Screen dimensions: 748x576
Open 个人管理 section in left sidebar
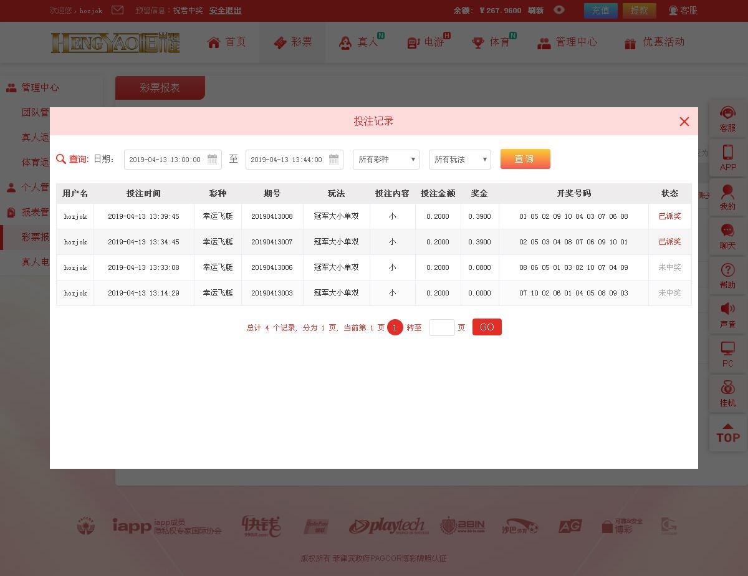point(28,187)
